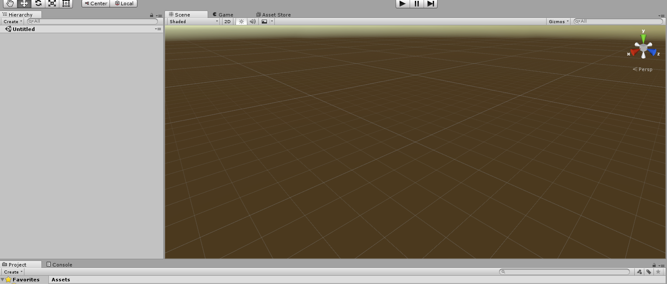Click the blue Z axis cone

tap(652, 52)
